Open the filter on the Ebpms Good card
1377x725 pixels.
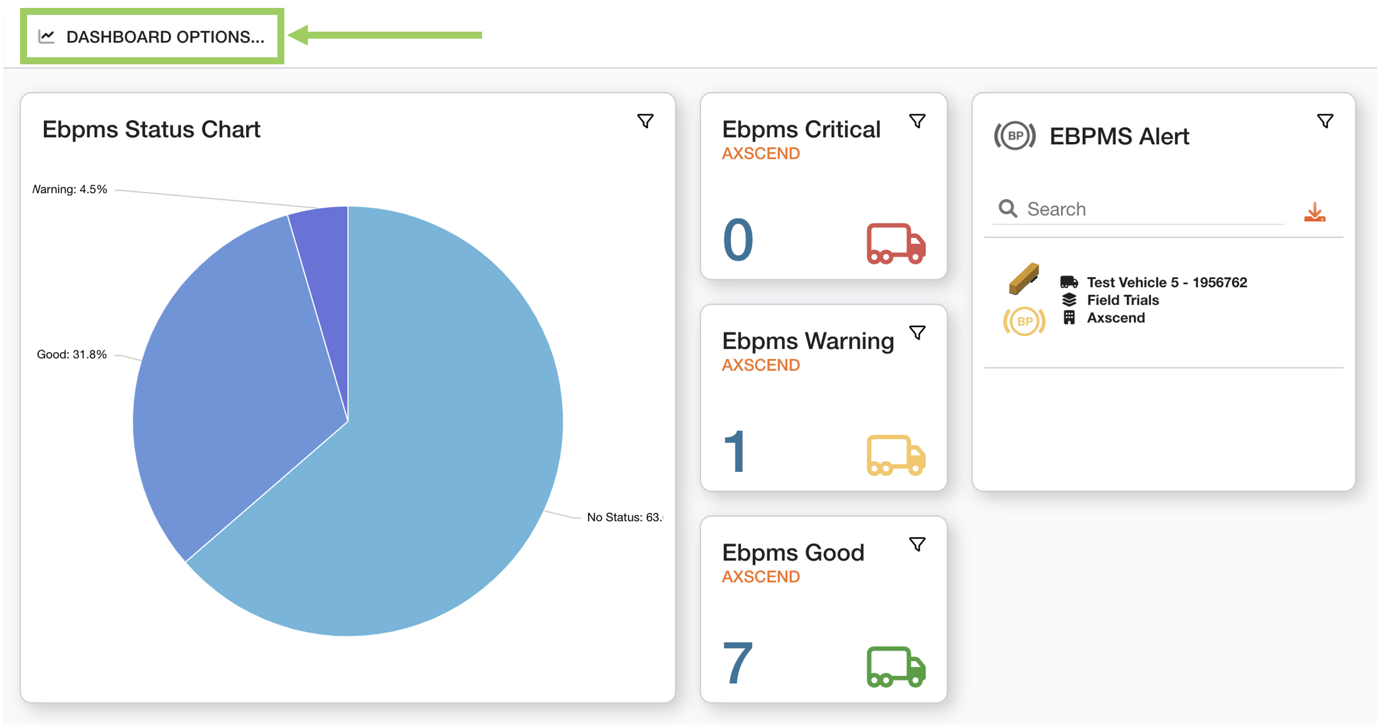click(x=918, y=543)
